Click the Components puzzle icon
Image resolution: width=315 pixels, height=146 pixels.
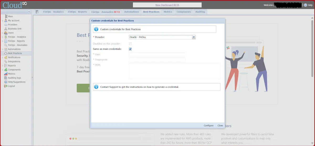click(6, 70)
